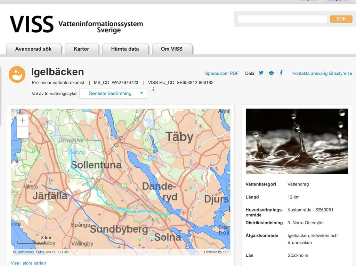
Task: Click the Val av förvaltningscykel label
Action: click(55, 93)
